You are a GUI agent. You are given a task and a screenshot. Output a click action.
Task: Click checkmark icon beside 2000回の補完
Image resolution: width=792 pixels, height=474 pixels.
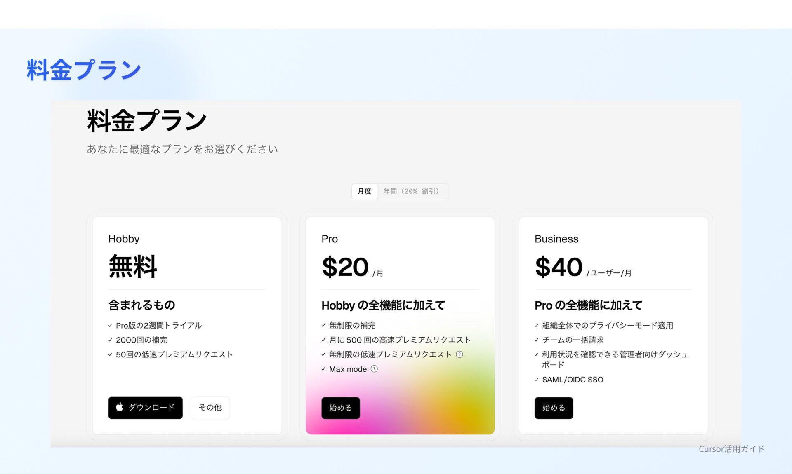(x=110, y=340)
